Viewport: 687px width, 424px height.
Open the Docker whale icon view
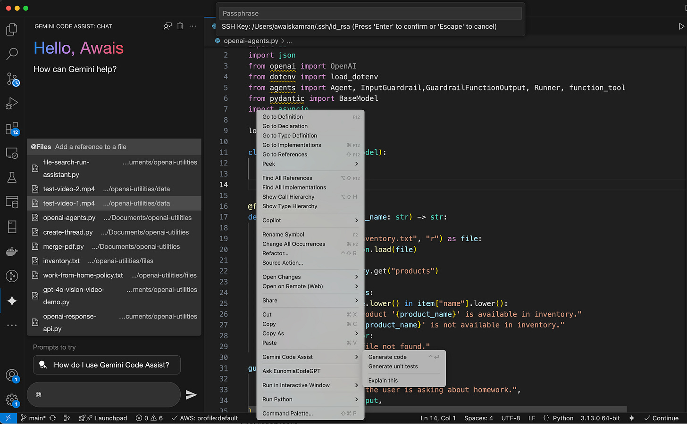[12, 252]
